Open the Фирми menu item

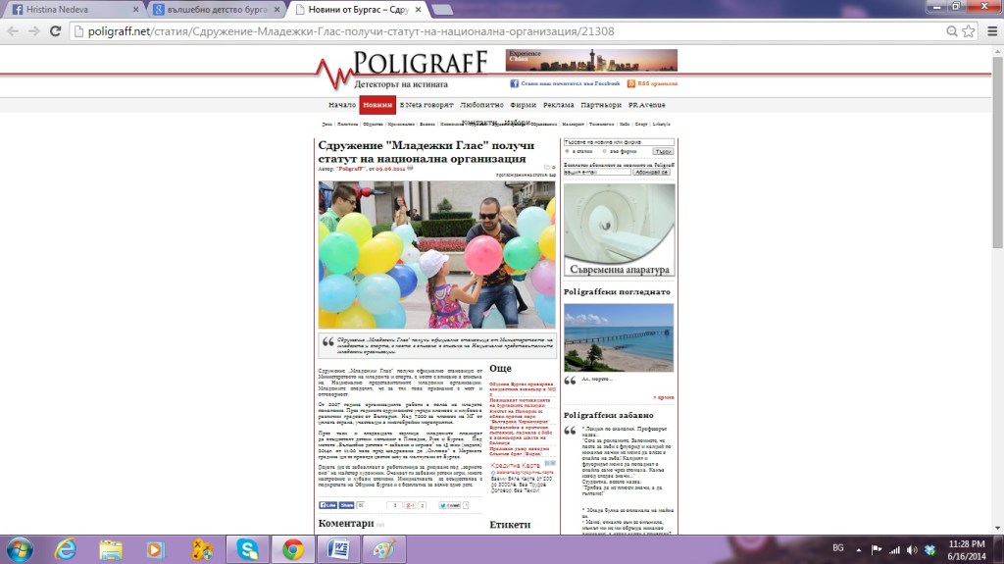(524, 105)
